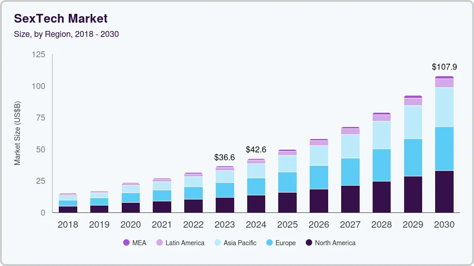474x266 pixels.
Task: Click the $42.6 label over 2024 bar
Action: (256, 148)
